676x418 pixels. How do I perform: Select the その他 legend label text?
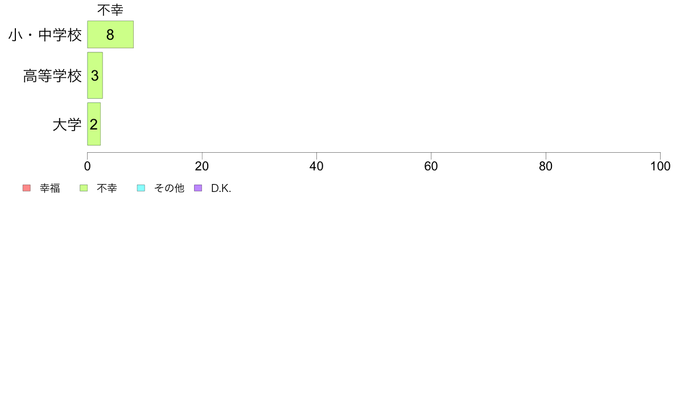click(x=170, y=189)
